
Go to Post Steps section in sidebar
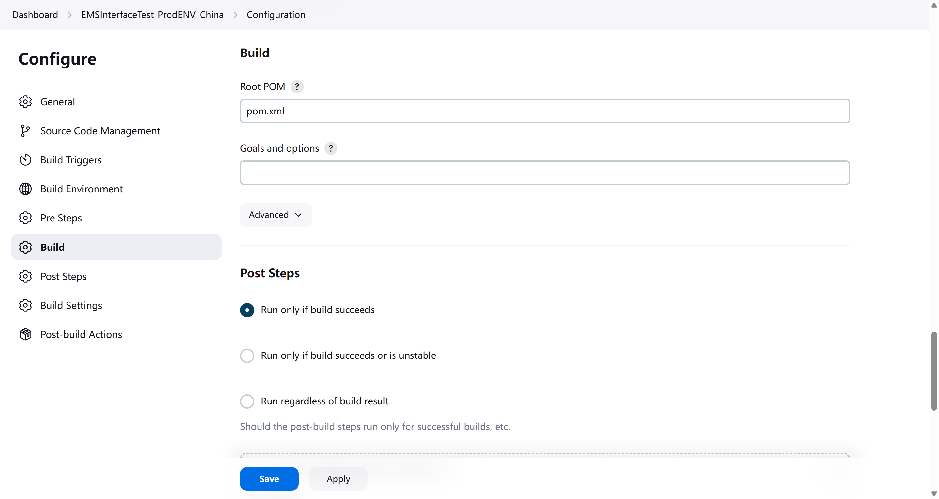click(64, 276)
